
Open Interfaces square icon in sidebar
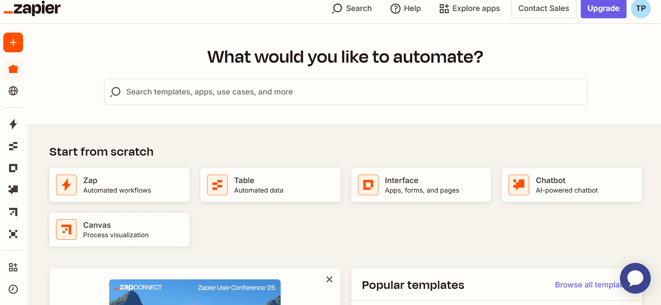point(13,168)
